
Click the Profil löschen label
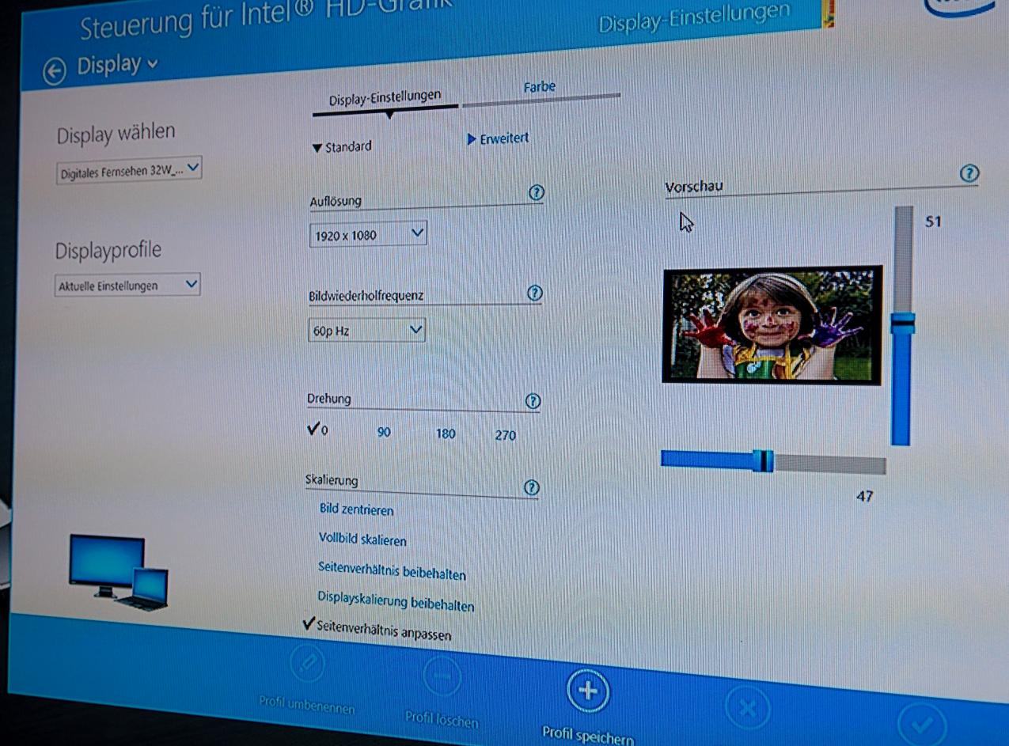[x=442, y=719]
